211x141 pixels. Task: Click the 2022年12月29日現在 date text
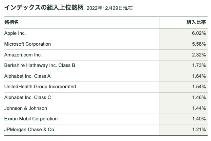coord(110,8)
